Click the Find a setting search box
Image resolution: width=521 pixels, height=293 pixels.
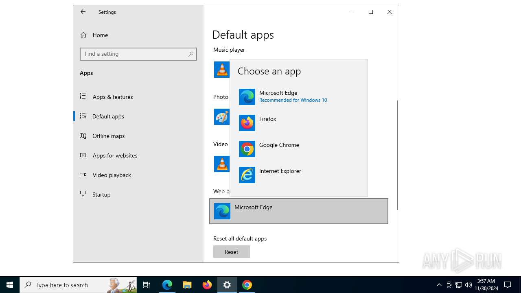[x=138, y=54]
